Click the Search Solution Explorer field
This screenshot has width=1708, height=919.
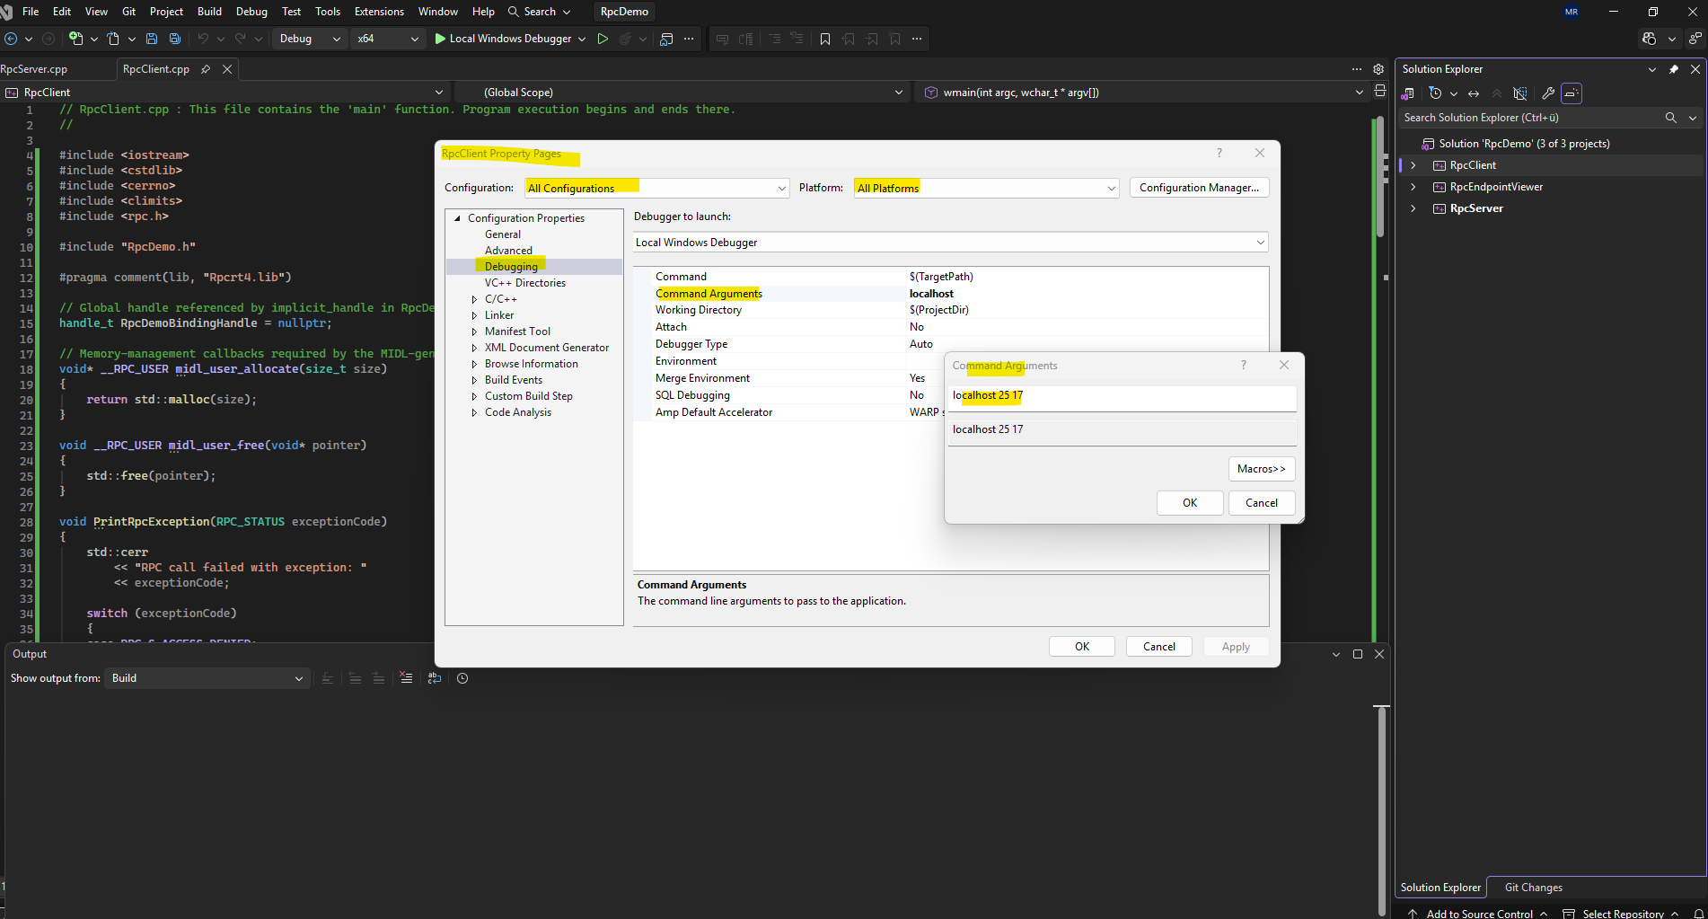tap(1531, 118)
